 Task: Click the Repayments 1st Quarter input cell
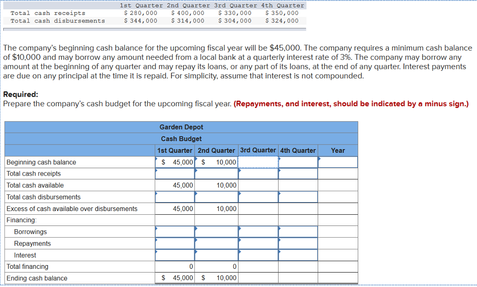[175, 243]
